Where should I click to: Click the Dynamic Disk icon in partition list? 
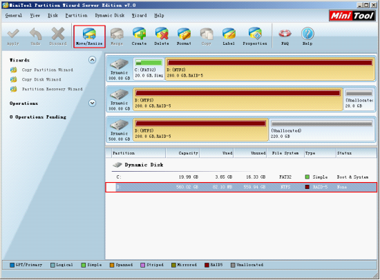117,165
